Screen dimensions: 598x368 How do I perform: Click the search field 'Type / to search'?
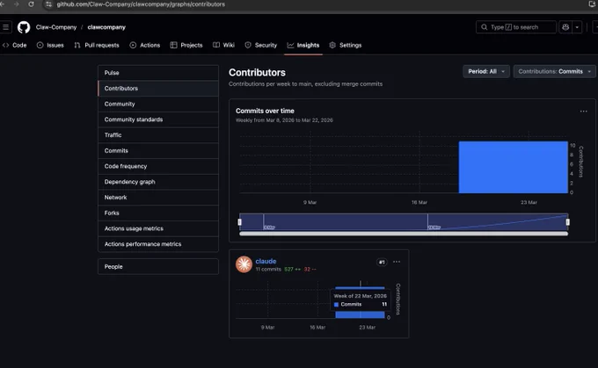pos(515,27)
